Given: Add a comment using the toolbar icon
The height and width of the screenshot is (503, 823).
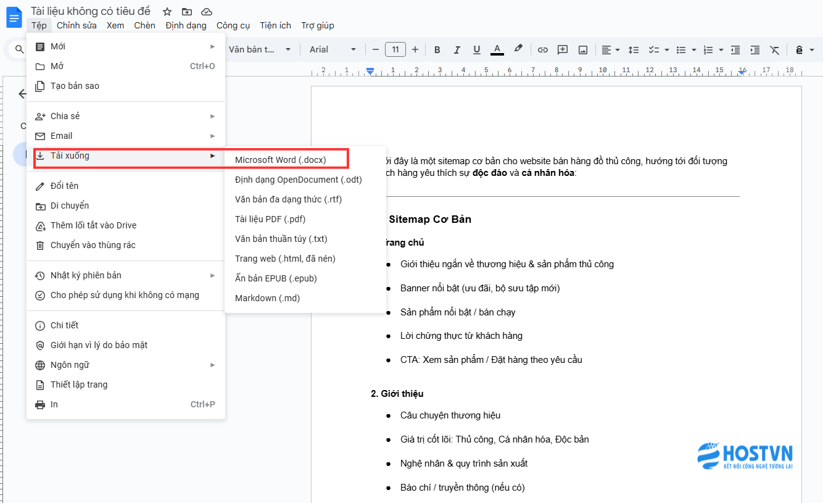Looking at the screenshot, I should pyautogui.click(x=563, y=49).
